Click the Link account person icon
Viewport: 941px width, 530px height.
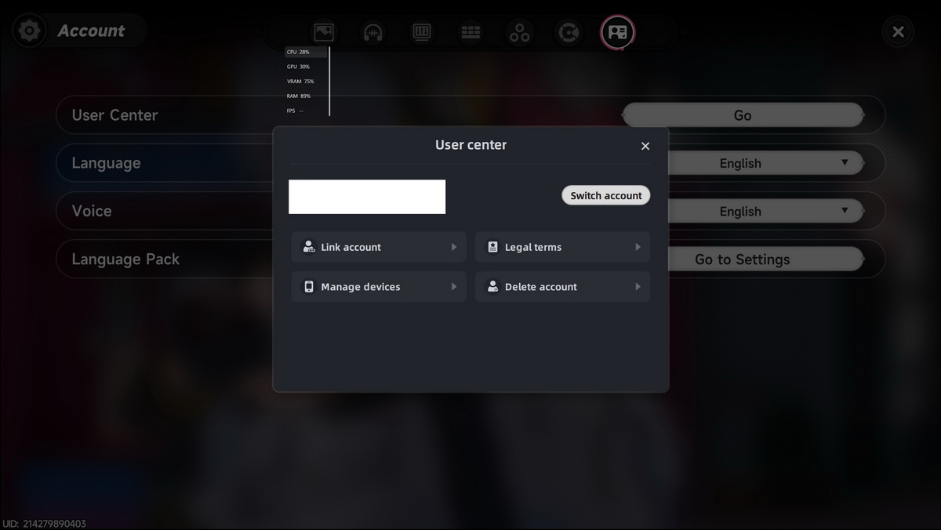click(x=309, y=247)
